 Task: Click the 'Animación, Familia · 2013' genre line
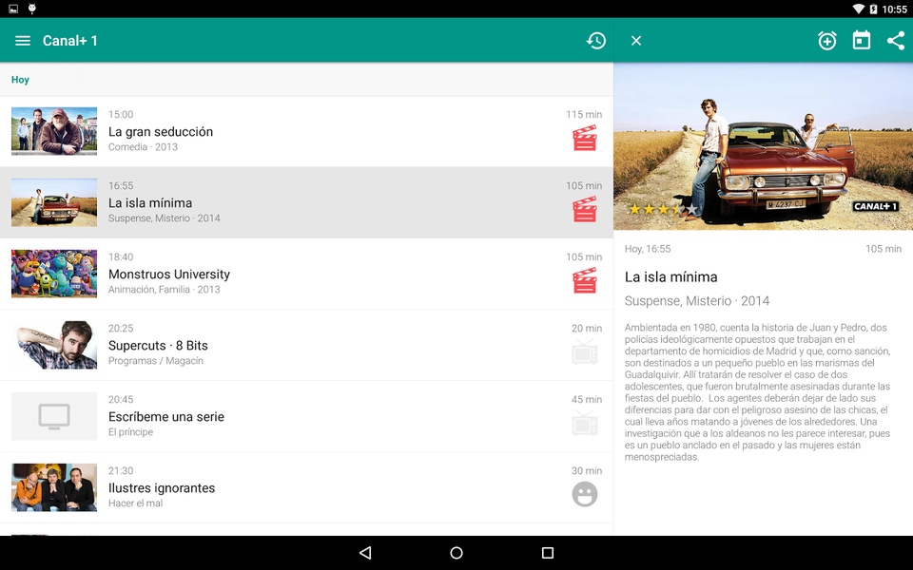tap(165, 290)
